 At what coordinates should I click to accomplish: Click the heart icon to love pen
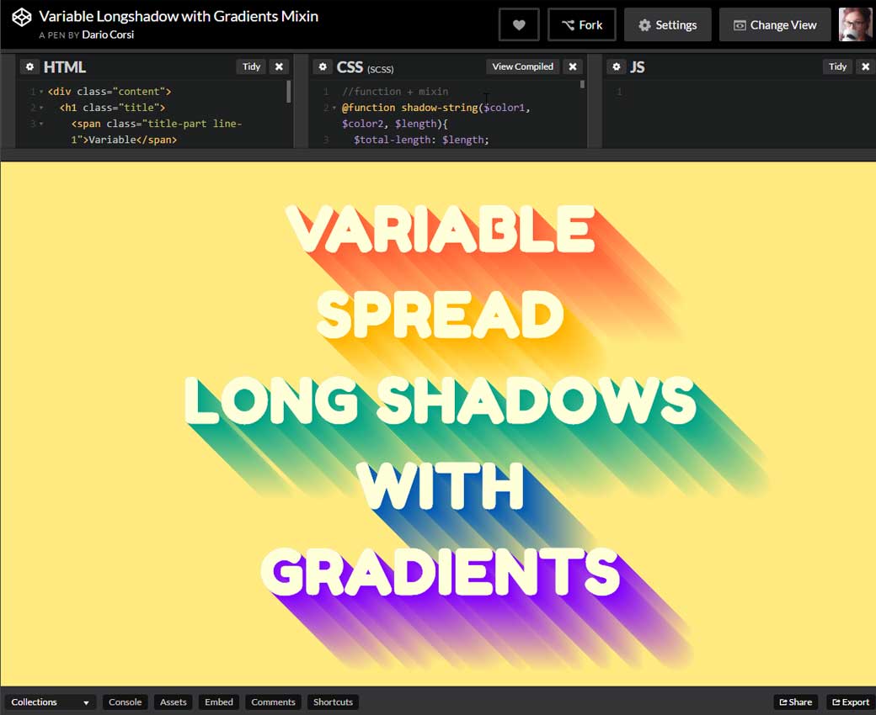(x=519, y=25)
